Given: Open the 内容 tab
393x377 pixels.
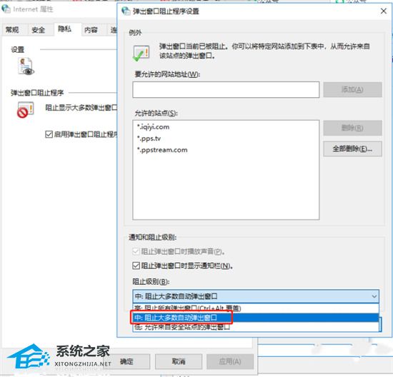Looking at the screenshot, I should pos(91,30).
